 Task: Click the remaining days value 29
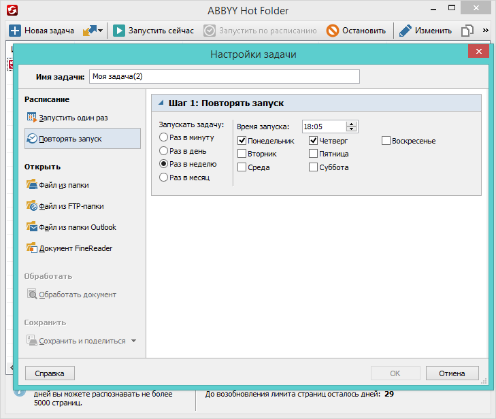point(389,394)
